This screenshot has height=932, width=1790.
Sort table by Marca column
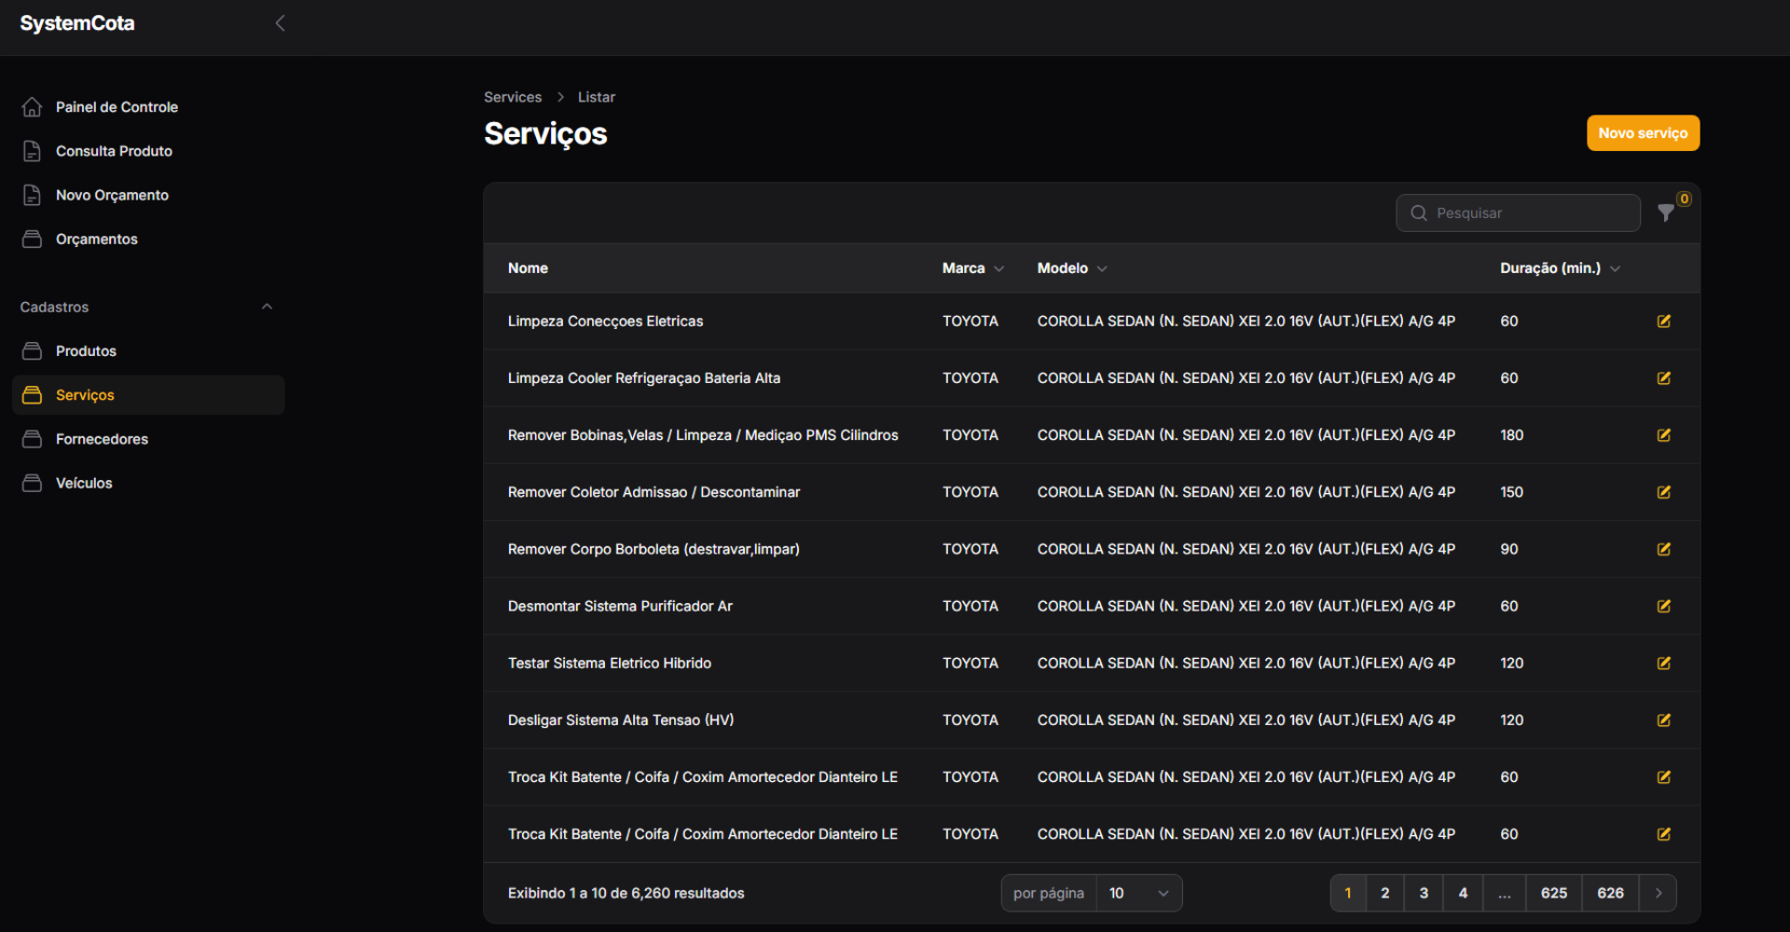(x=972, y=268)
